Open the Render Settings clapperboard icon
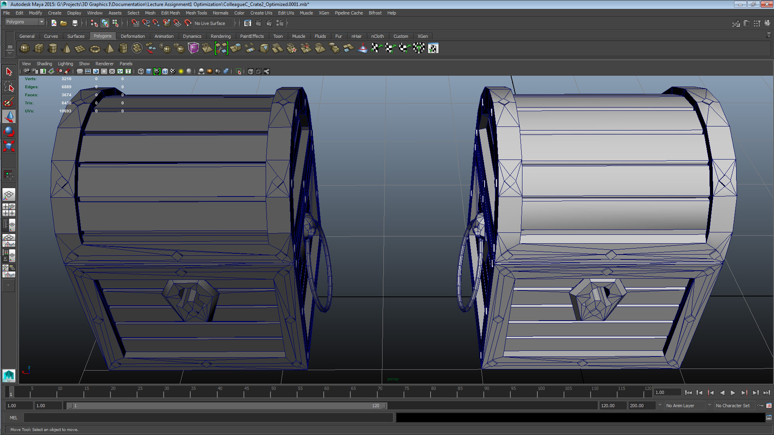This screenshot has width=774, height=435. pyautogui.click(x=280, y=23)
